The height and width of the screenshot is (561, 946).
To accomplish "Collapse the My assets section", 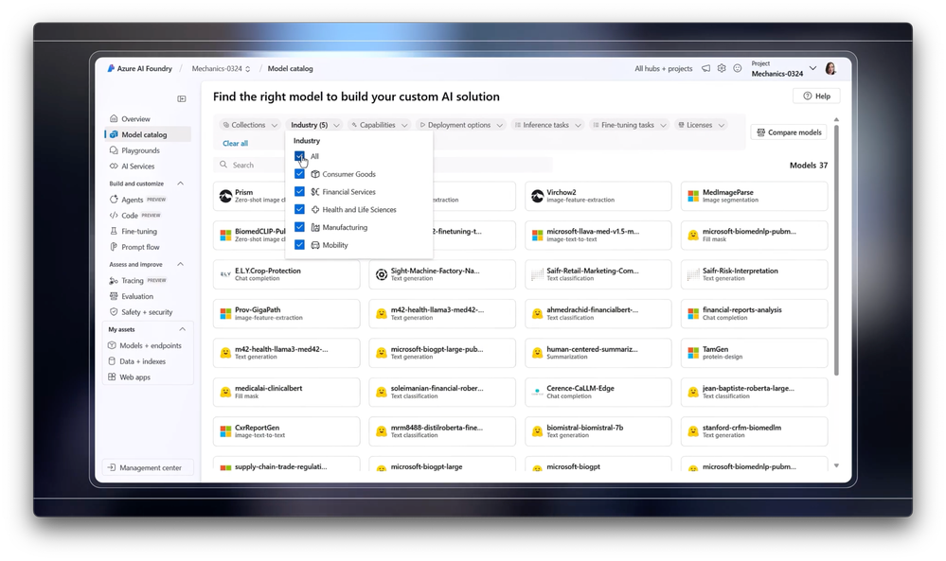I will pyautogui.click(x=182, y=329).
